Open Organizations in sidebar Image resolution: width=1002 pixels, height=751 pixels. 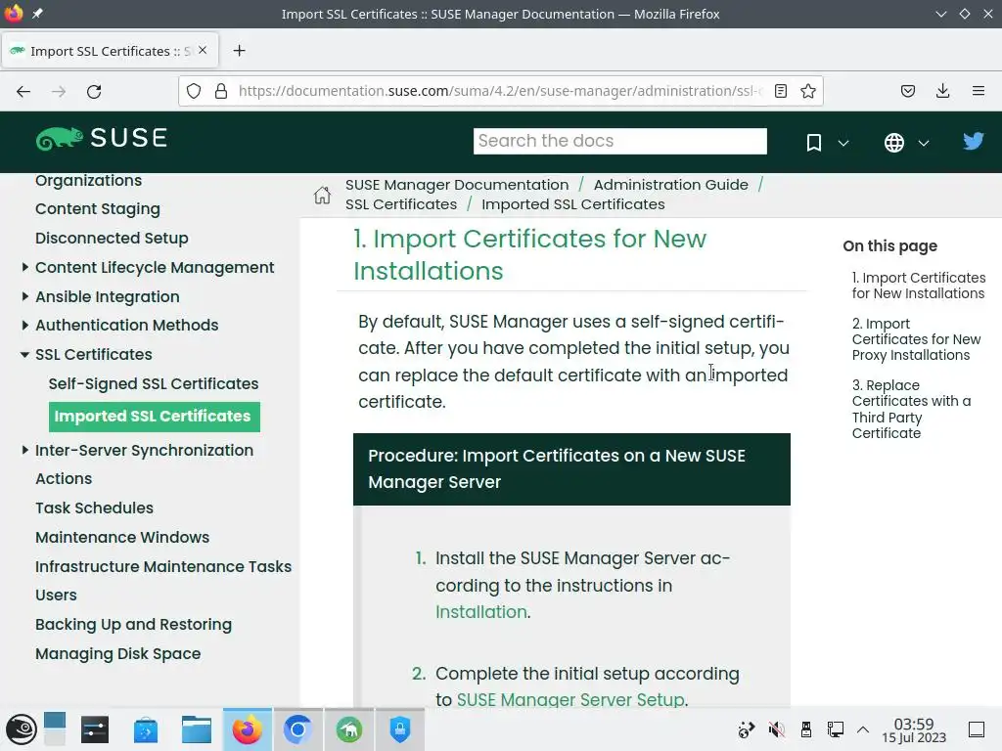[x=88, y=180]
